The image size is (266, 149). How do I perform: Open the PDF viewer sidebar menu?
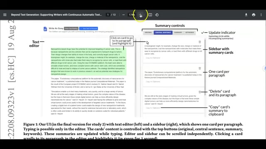point(5,15)
